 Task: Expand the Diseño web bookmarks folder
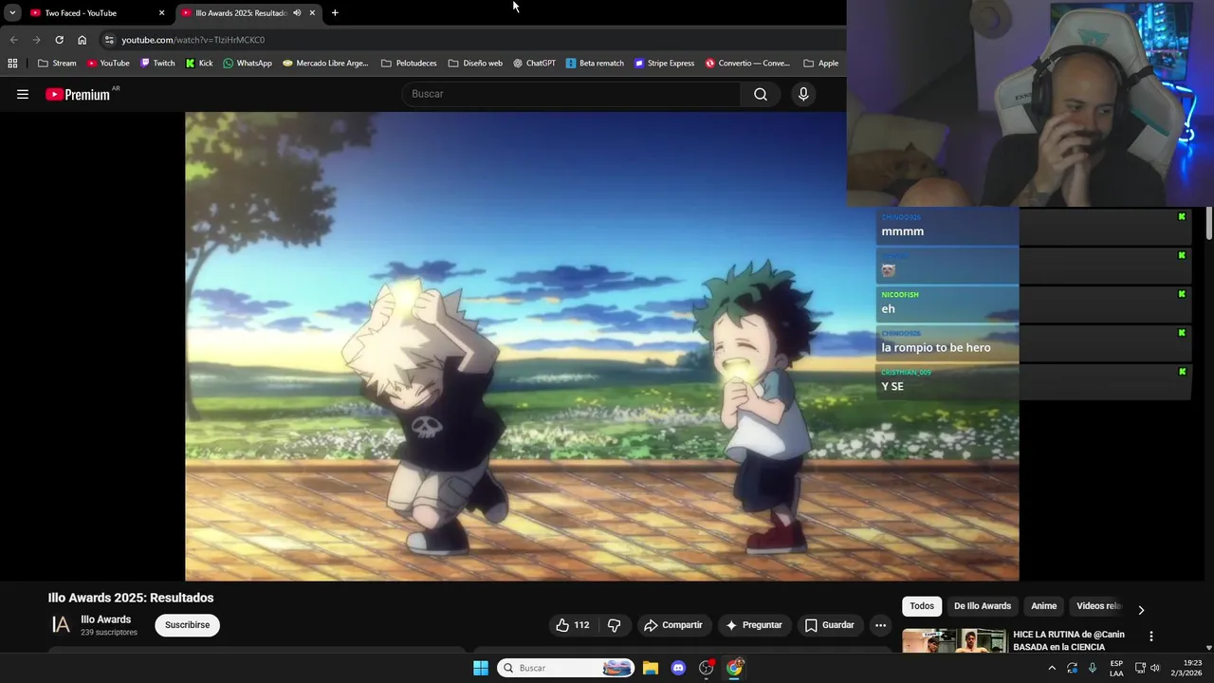[x=475, y=64]
